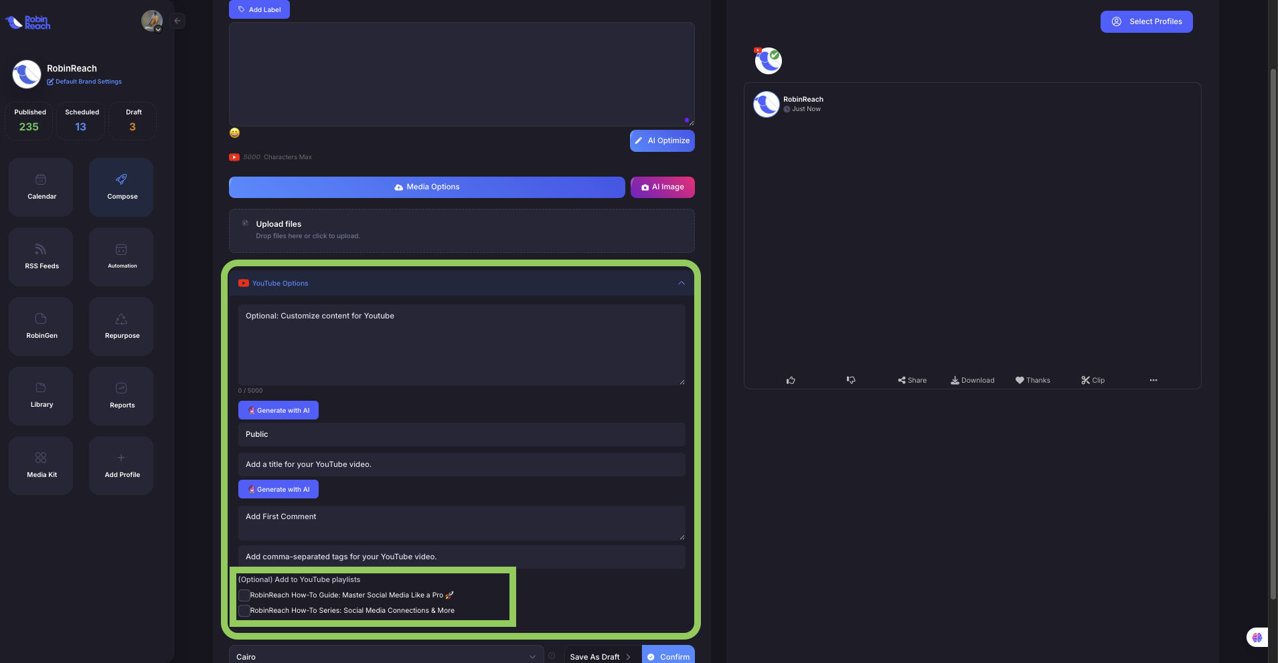Open the Reports tile
This screenshot has width=1278, height=663.
pyautogui.click(x=121, y=396)
